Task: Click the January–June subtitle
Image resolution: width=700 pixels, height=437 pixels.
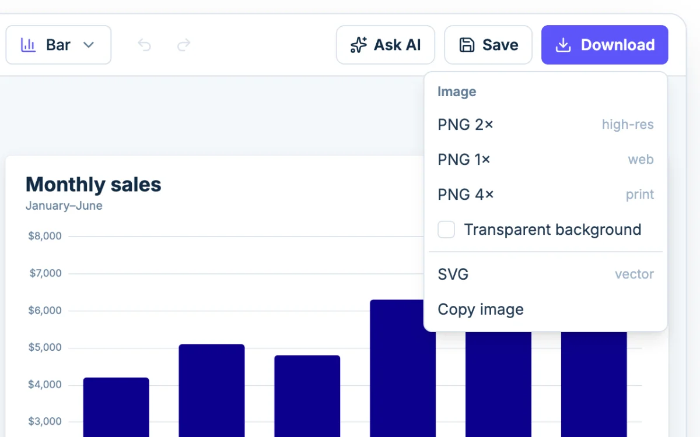Action: click(x=64, y=206)
